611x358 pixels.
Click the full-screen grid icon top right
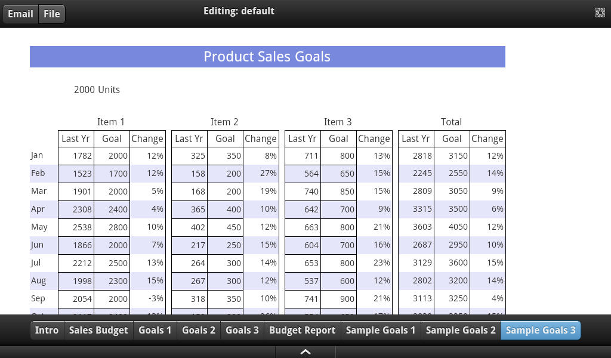tap(600, 12)
